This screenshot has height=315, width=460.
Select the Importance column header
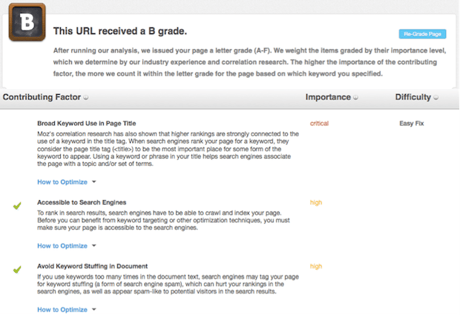(329, 97)
